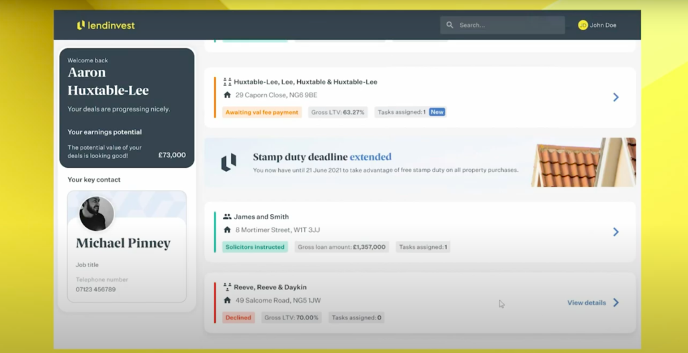The height and width of the screenshot is (353, 688).
Task: Open the James and Smith deal with its chevron
Action: (615, 232)
